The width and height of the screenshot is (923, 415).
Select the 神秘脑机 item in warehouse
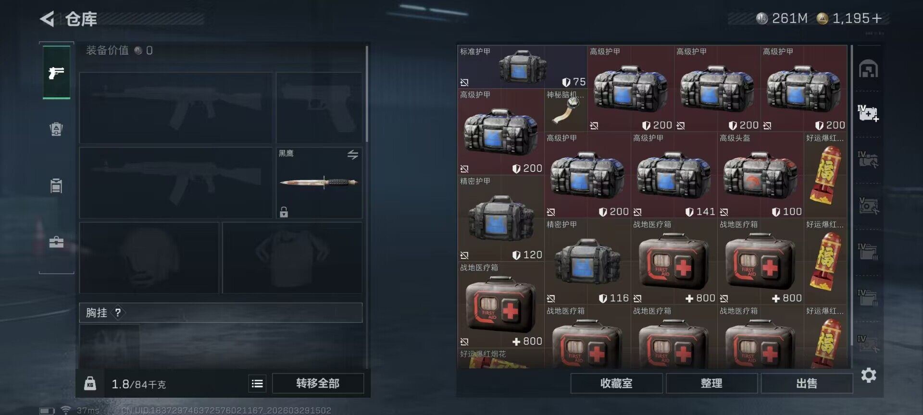[x=566, y=110]
